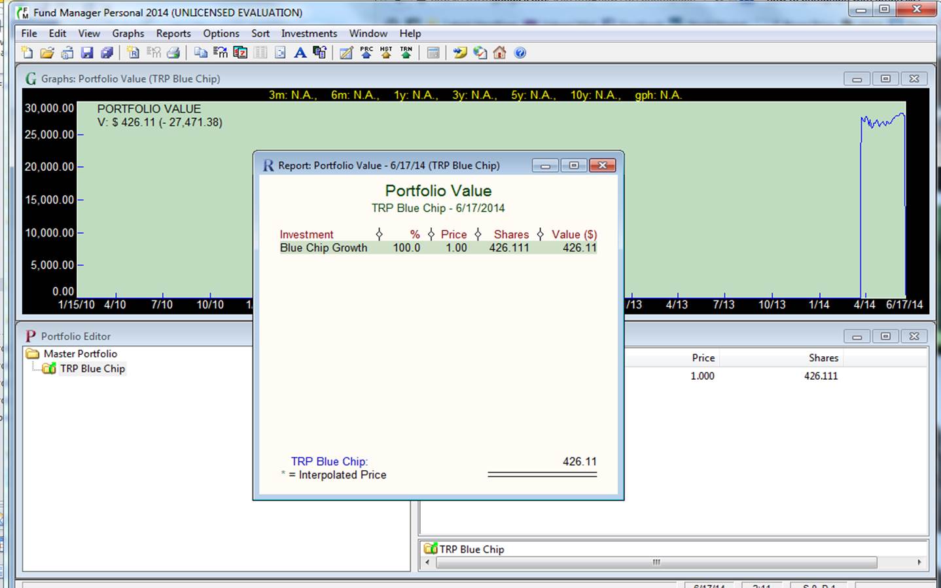
Task: Click the diamond handle between % and Price
Action: click(431, 234)
